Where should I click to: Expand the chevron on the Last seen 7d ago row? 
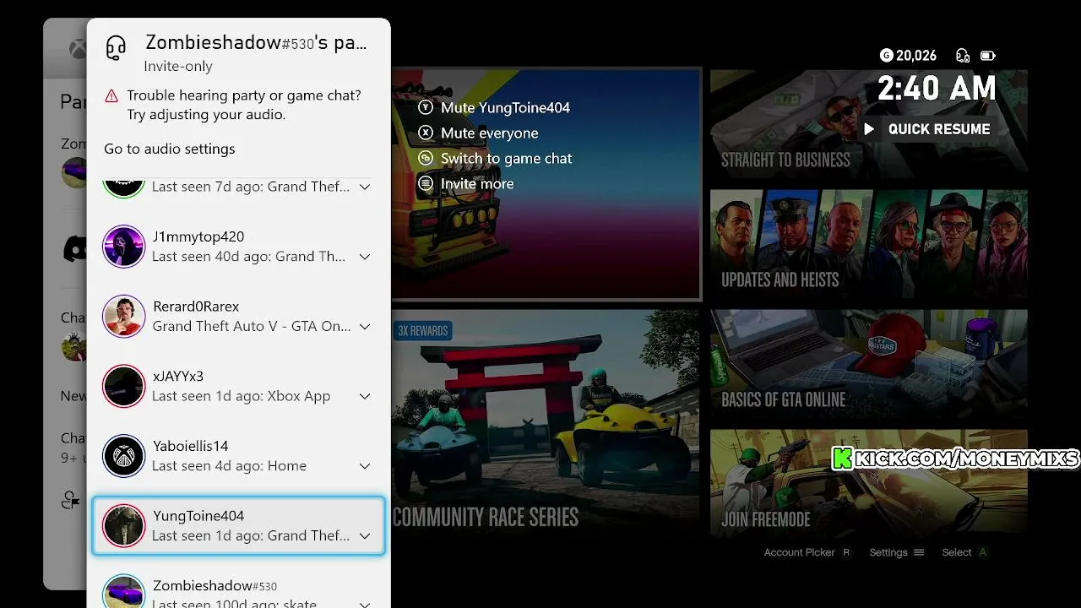click(365, 187)
